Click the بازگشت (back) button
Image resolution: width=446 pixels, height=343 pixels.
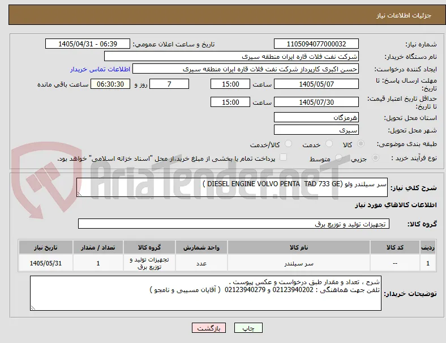pos(209,328)
